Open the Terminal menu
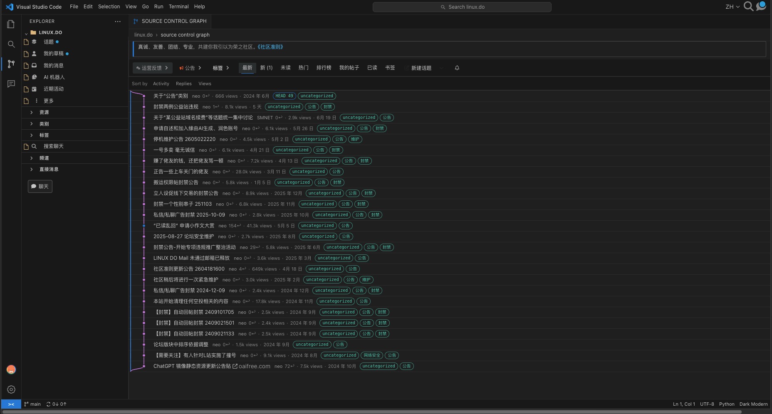This screenshot has width=772, height=414. [178, 7]
